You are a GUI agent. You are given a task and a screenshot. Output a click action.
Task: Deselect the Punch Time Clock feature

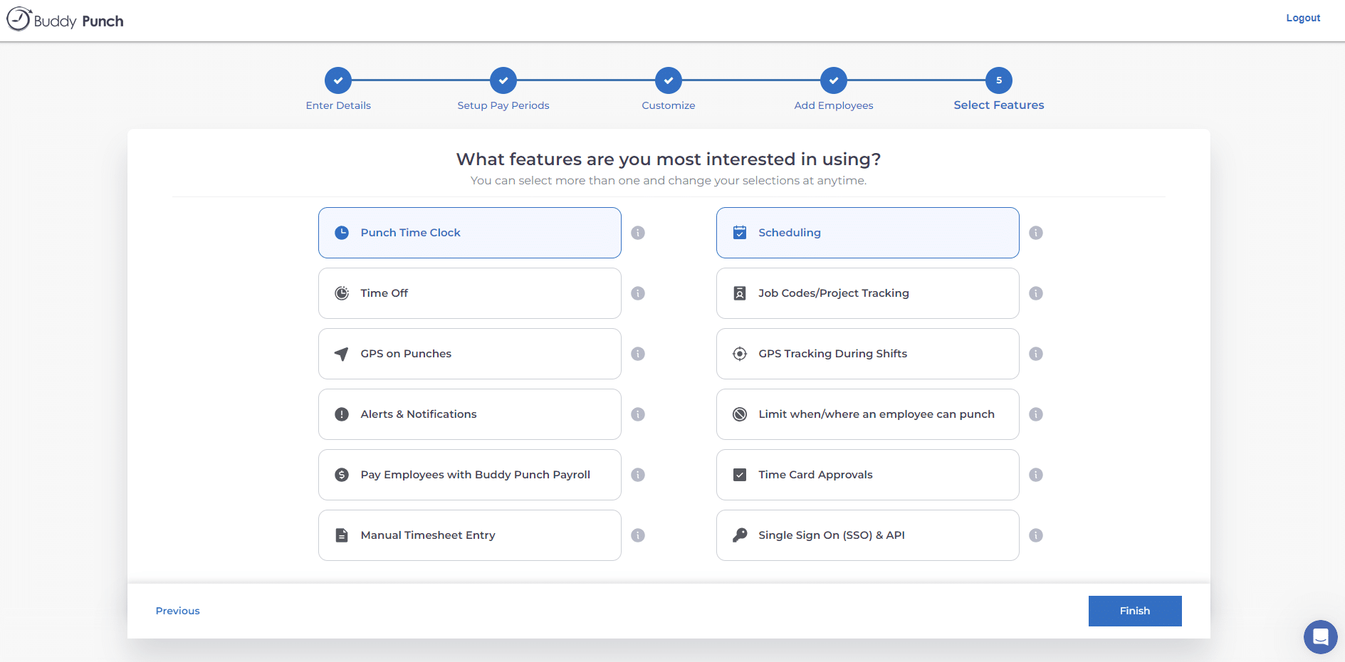[470, 233]
